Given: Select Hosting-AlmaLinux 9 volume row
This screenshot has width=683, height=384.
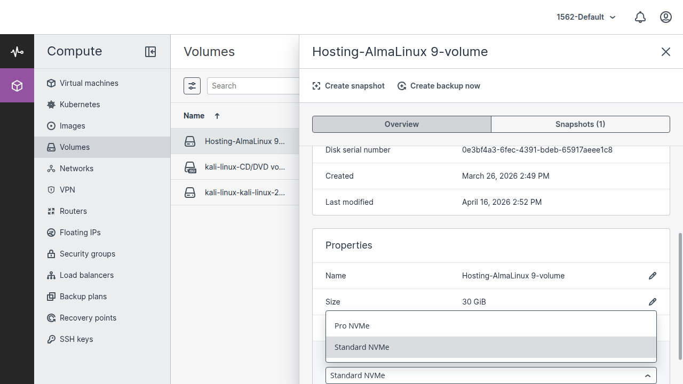Looking at the screenshot, I should coord(235,141).
